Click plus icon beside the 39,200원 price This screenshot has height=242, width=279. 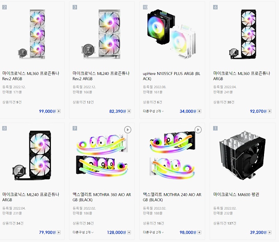click(x=270, y=232)
